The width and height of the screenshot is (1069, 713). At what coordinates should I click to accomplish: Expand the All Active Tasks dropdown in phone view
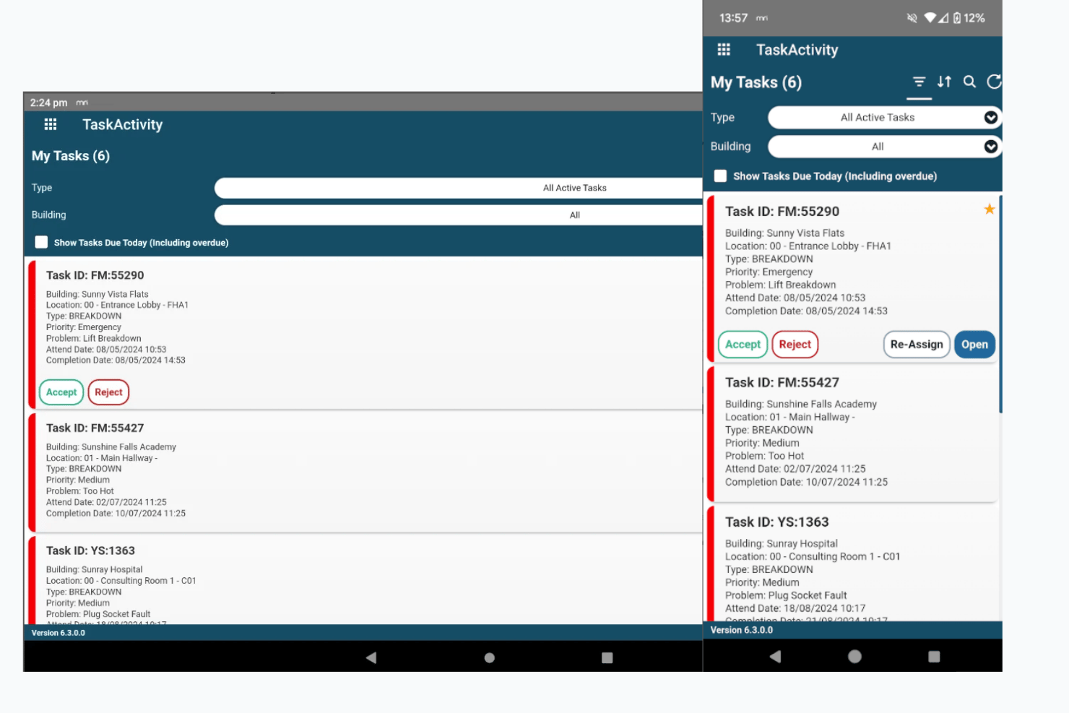pyautogui.click(x=884, y=117)
